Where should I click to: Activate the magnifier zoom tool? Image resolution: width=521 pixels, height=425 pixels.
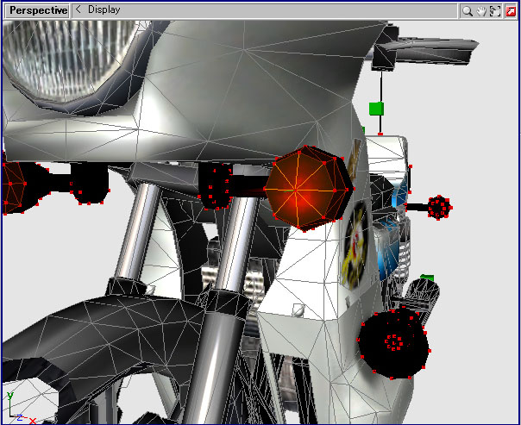[x=468, y=11]
